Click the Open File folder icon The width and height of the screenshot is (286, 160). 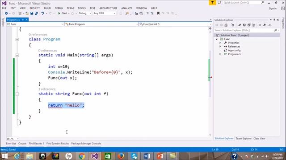pos(27,13)
